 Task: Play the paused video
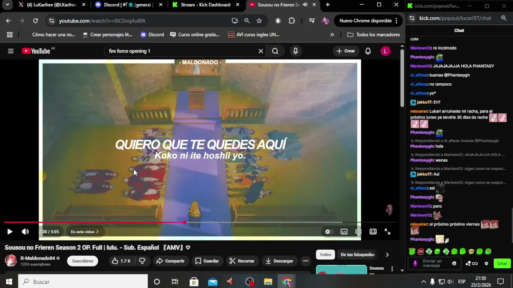10,232
